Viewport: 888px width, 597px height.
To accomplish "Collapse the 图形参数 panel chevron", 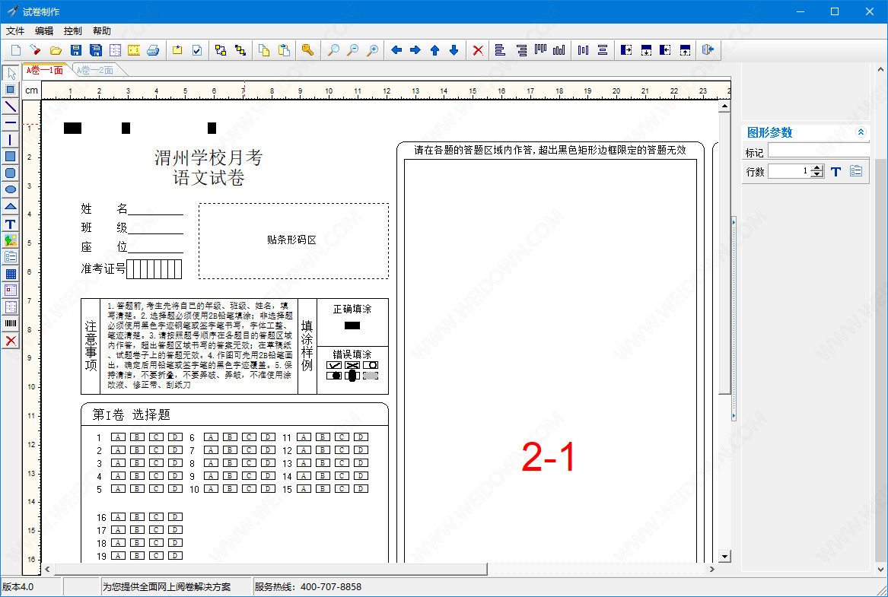I will click(861, 132).
